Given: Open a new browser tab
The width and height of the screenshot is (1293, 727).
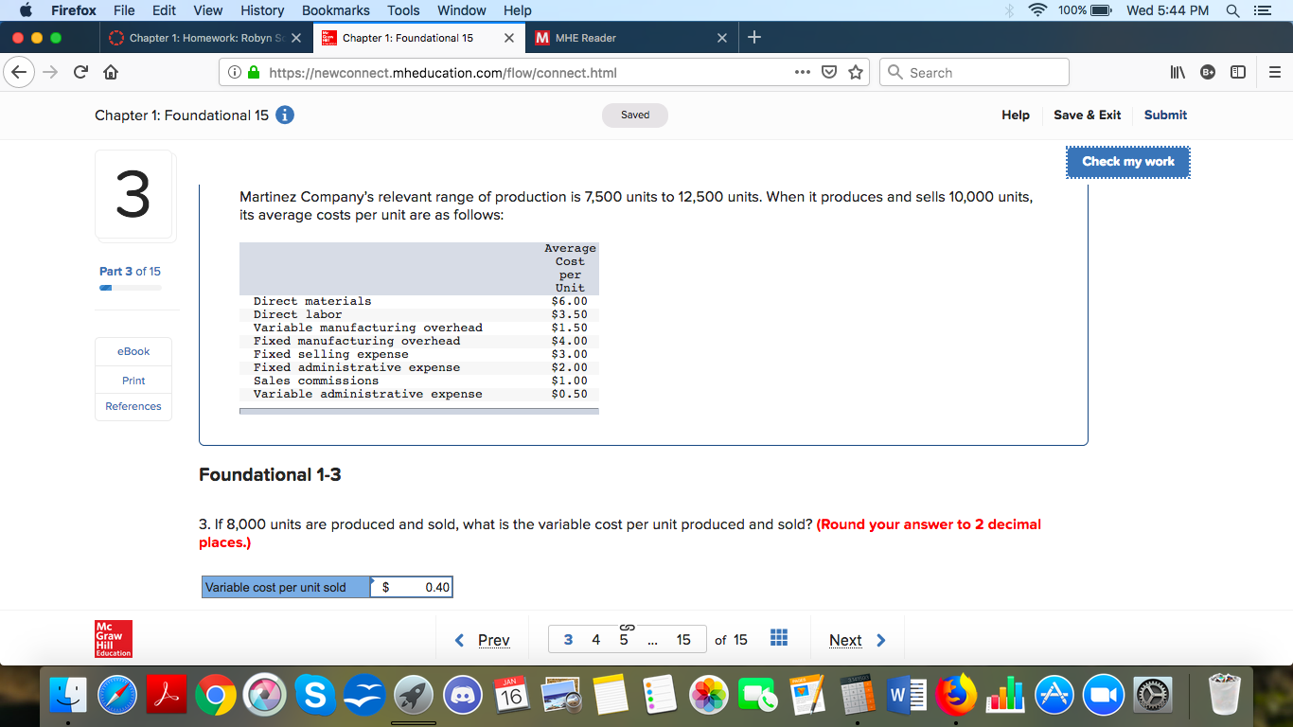Looking at the screenshot, I should [753, 38].
